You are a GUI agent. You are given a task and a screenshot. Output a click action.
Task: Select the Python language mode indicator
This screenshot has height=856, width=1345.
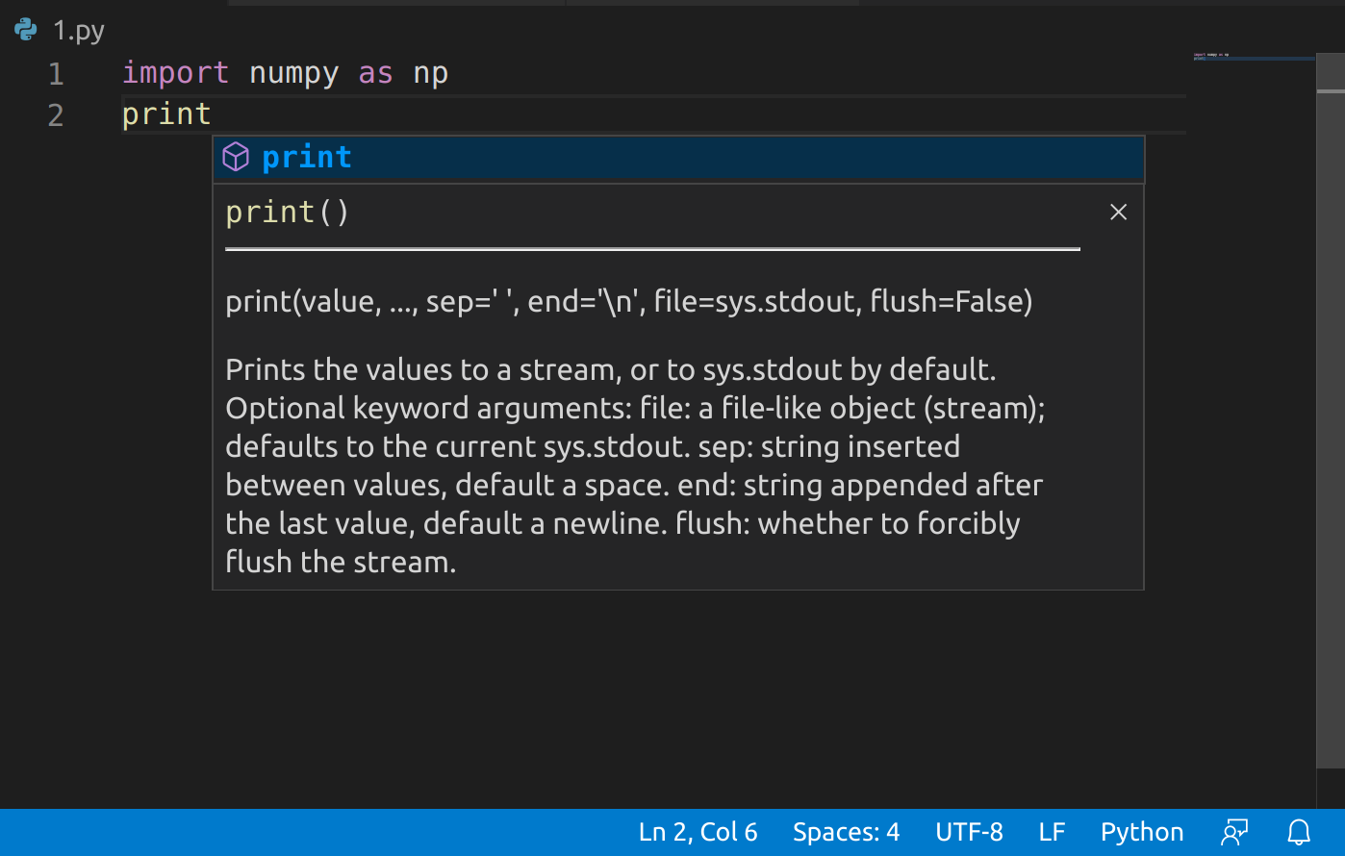coord(1141,831)
